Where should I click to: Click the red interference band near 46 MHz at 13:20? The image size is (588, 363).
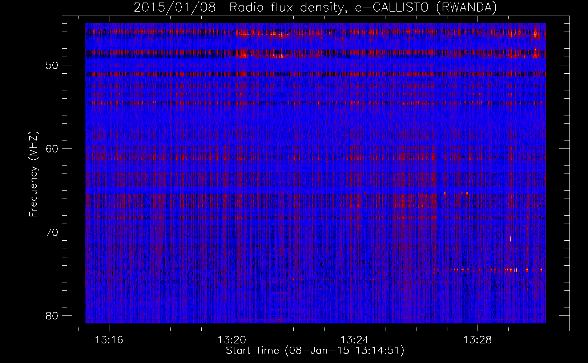tap(243, 34)
